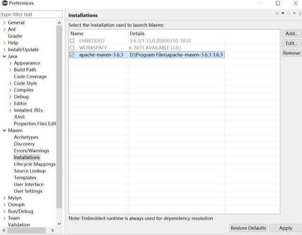Expand the Help tree node

click(x=4, y=43)
